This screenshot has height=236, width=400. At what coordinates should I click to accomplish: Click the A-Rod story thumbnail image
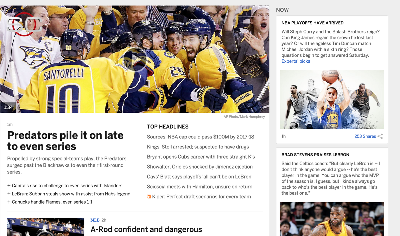pyautogui.click(x=45, y=227)
